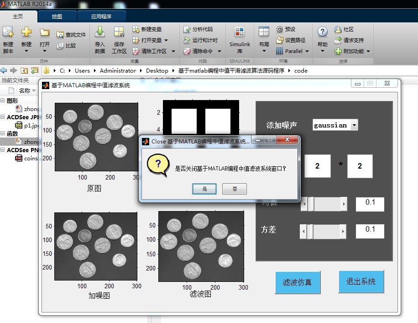418x323 pixels.
Task: Click the 加噪图 noisy coins image
Action: (96, 246)
